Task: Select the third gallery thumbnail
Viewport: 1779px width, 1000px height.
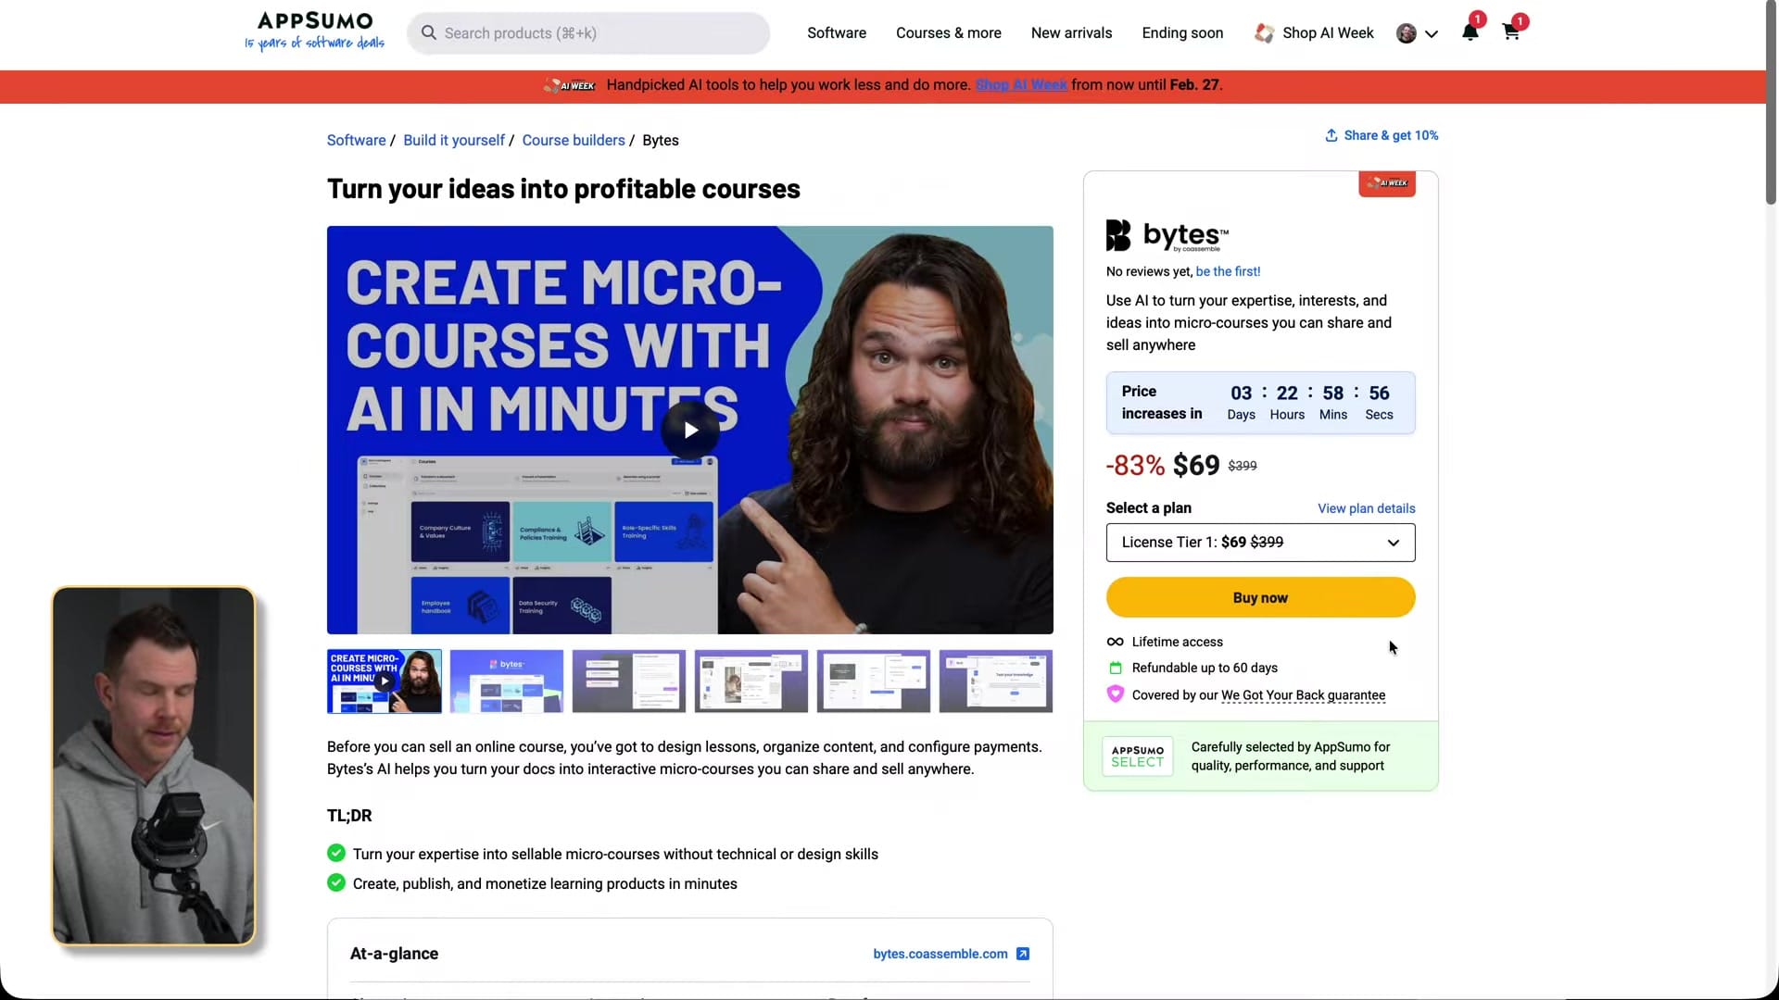Action: 629,681
